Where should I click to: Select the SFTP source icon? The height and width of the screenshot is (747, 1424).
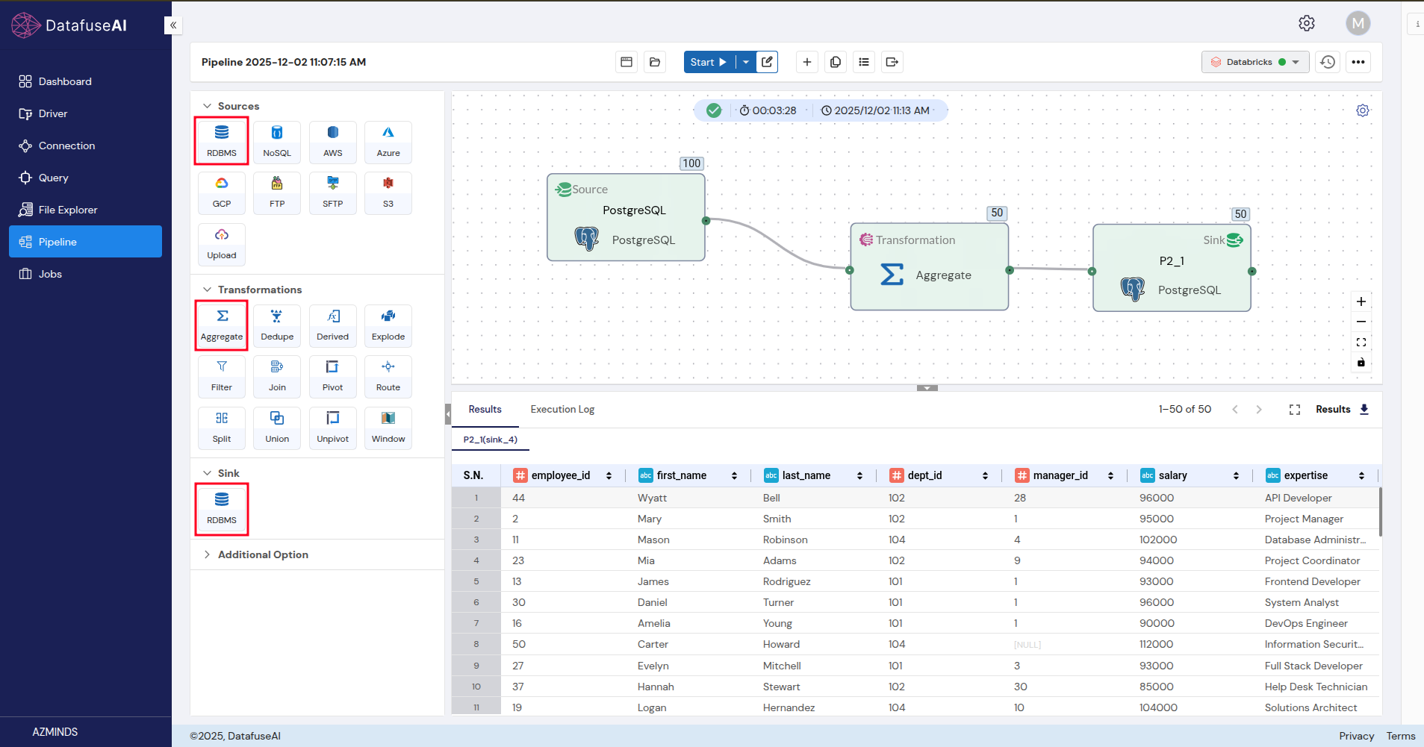(x=332, y=192)
